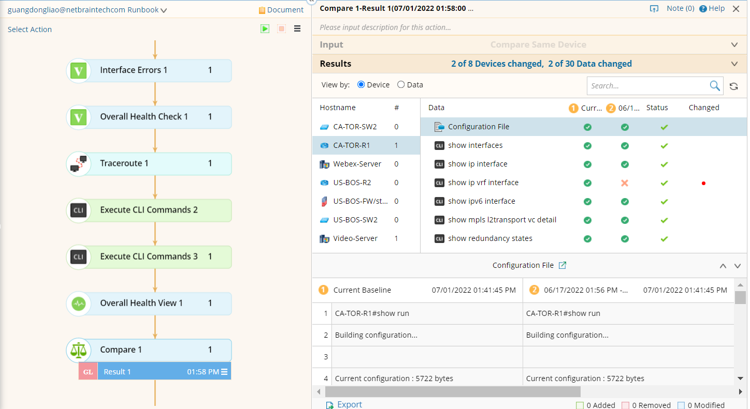Click the search magnifier icon
Screen dimensions: 750x409
tap(714, 86)
